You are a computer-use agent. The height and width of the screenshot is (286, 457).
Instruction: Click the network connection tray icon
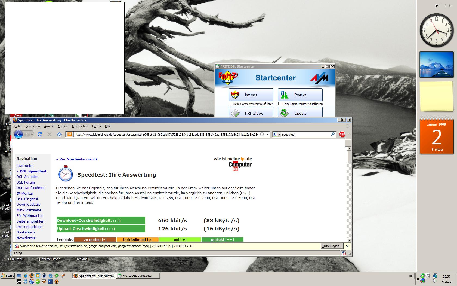435,276
